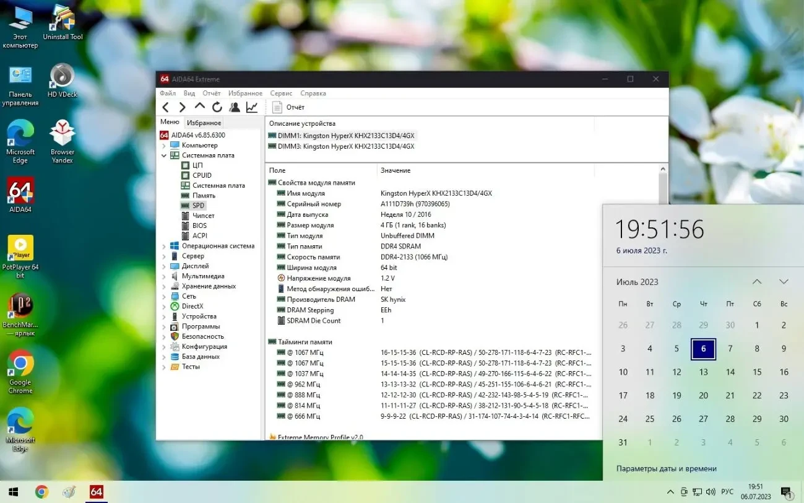Launch PotPlayer from the desktop
The image size is (804, 503).
20,248
